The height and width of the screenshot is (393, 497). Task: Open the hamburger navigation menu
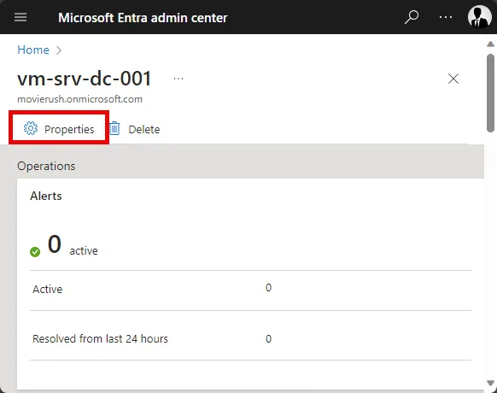tap(20, 17)
